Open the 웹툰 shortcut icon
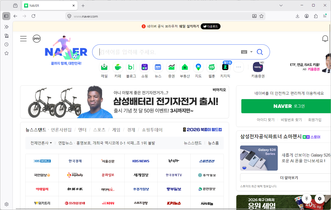Image resolution: width=331 pixels, height=210 pixels. tap(212, 67)
